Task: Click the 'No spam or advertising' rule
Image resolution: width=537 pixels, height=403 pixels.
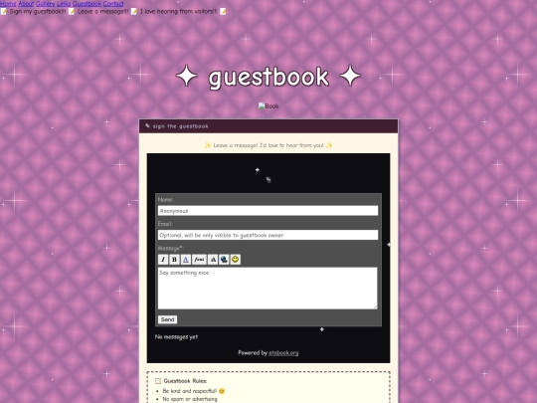Action: pyautogui.click(x=190, y=399)
